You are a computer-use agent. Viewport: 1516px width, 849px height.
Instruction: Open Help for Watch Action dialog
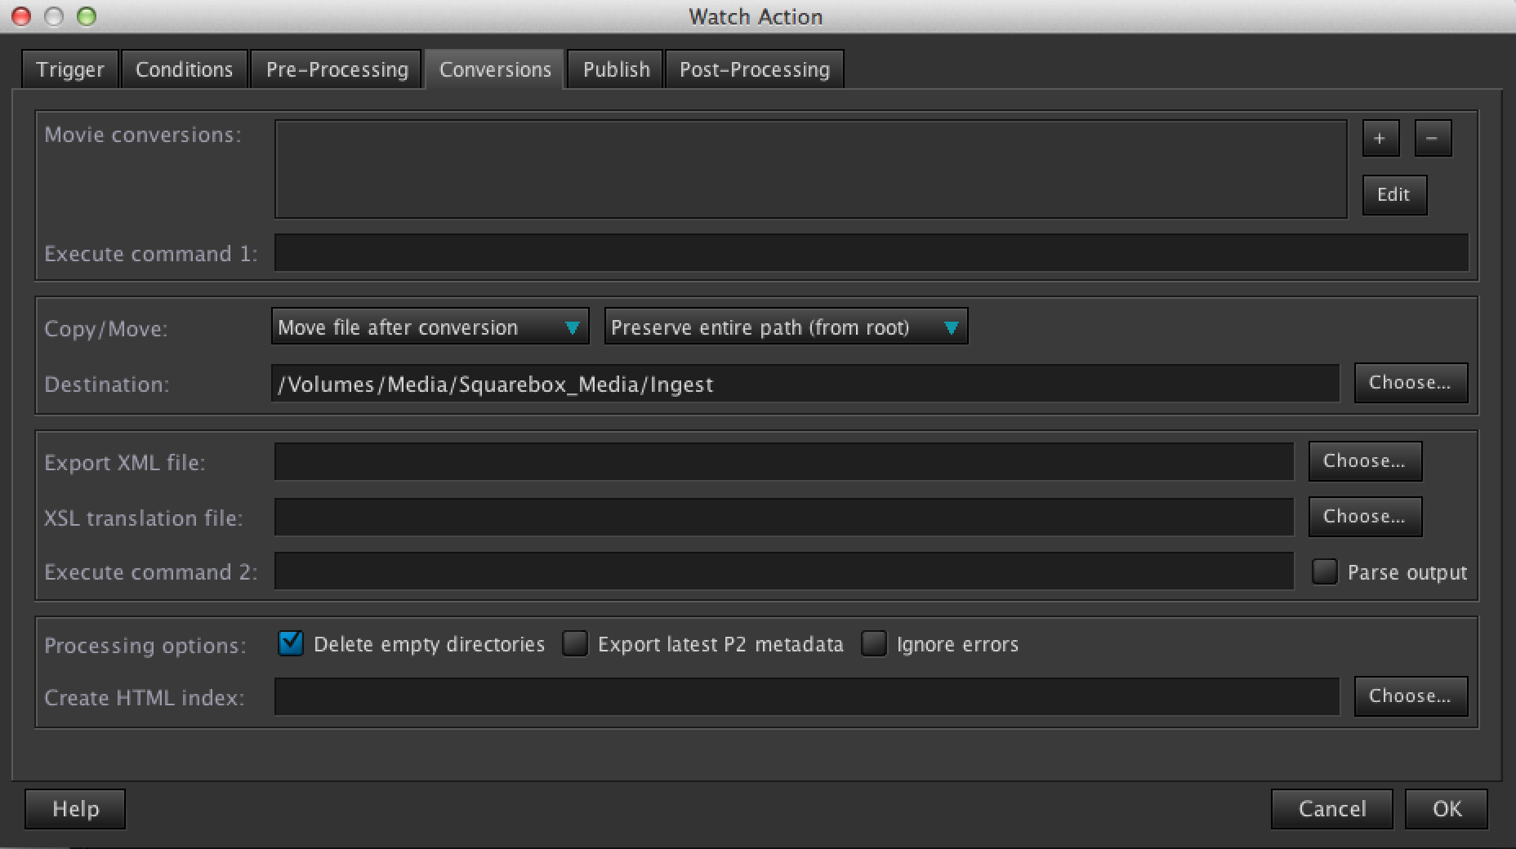pyautogui.click(x=75, y=808)
